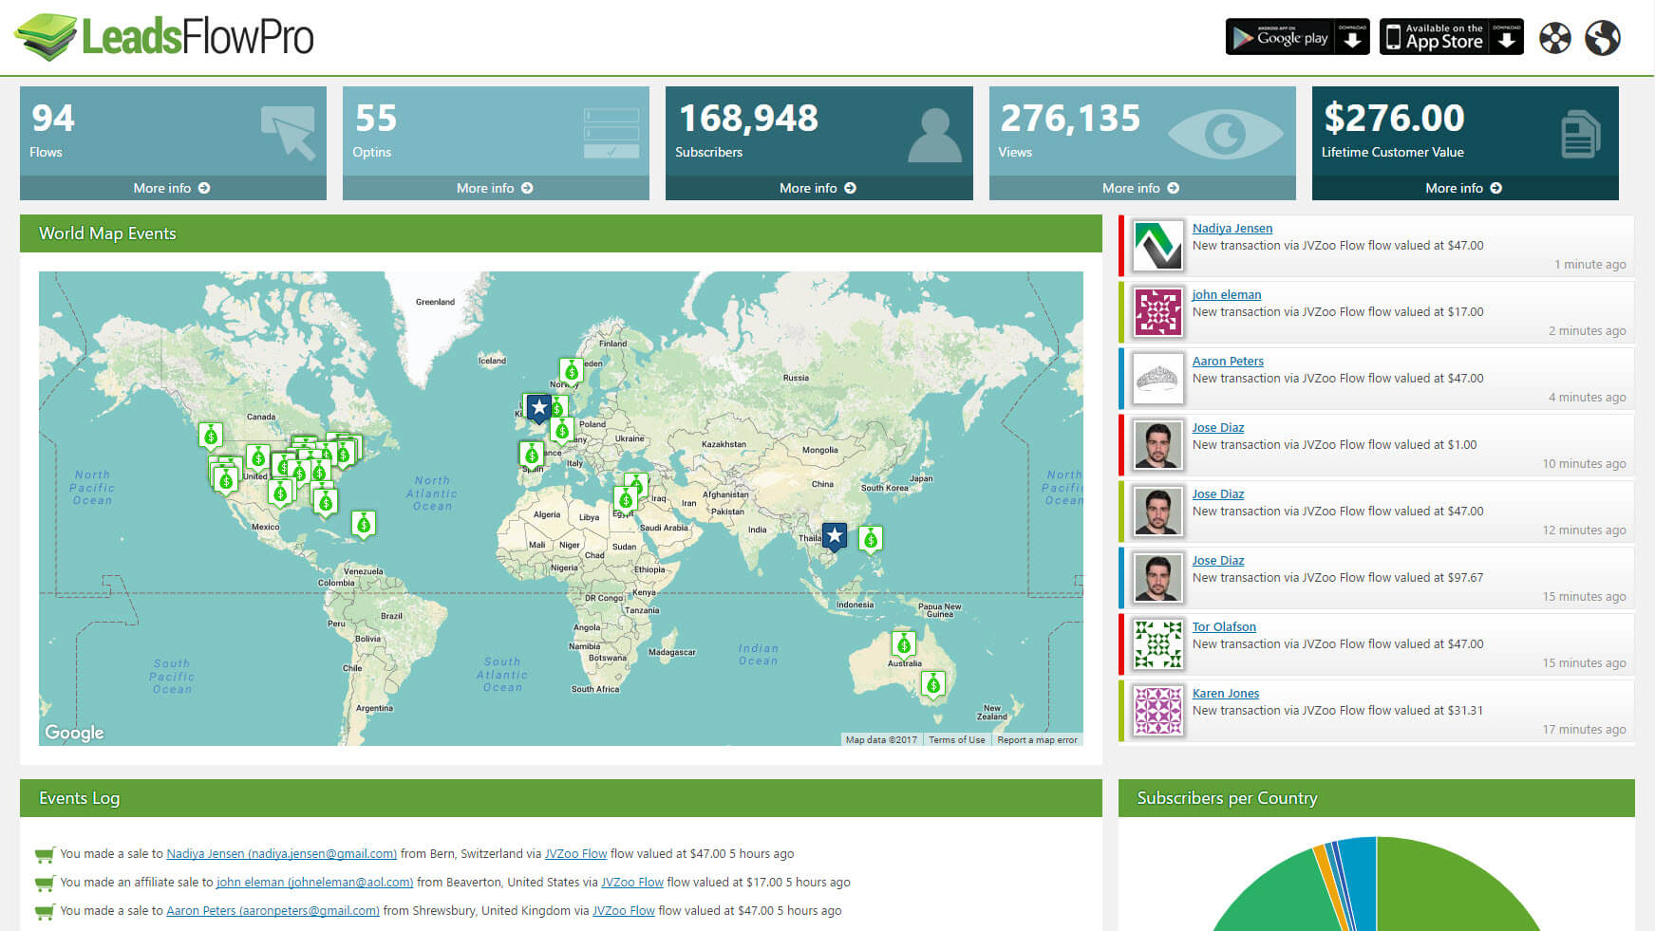Open Jose Diaz link for $1.00 transaction

(1218, 427)
